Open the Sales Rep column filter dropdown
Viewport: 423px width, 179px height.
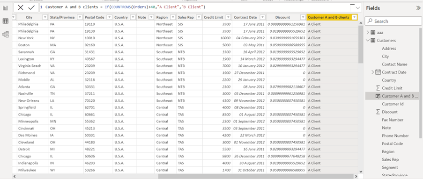[199, 17]
